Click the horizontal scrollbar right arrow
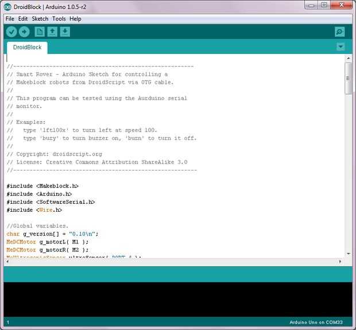This screenshot has width=356, height=330. [340, 262]
